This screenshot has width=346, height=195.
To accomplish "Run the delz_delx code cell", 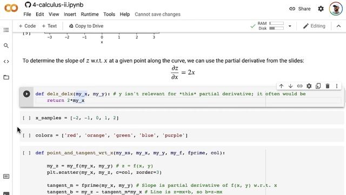I will tap(26, 94).
